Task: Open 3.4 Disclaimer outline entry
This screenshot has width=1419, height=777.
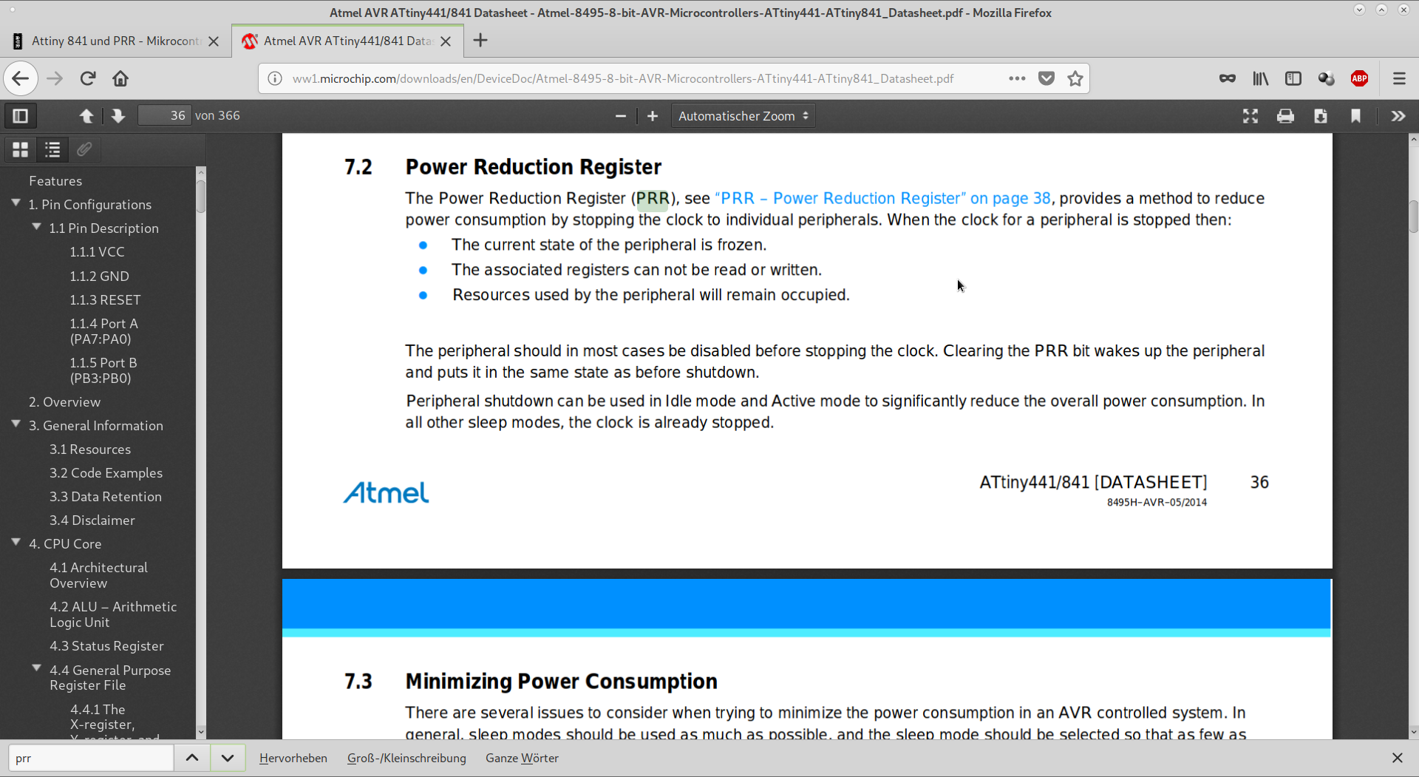Action: point(92,520)
